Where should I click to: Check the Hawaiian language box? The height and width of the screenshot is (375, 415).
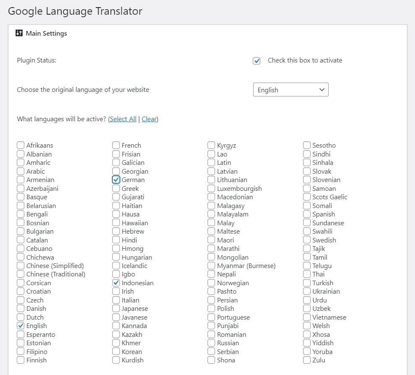(116, 223)
